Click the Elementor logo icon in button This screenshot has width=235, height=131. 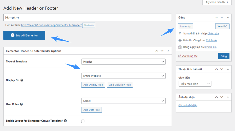13,35
